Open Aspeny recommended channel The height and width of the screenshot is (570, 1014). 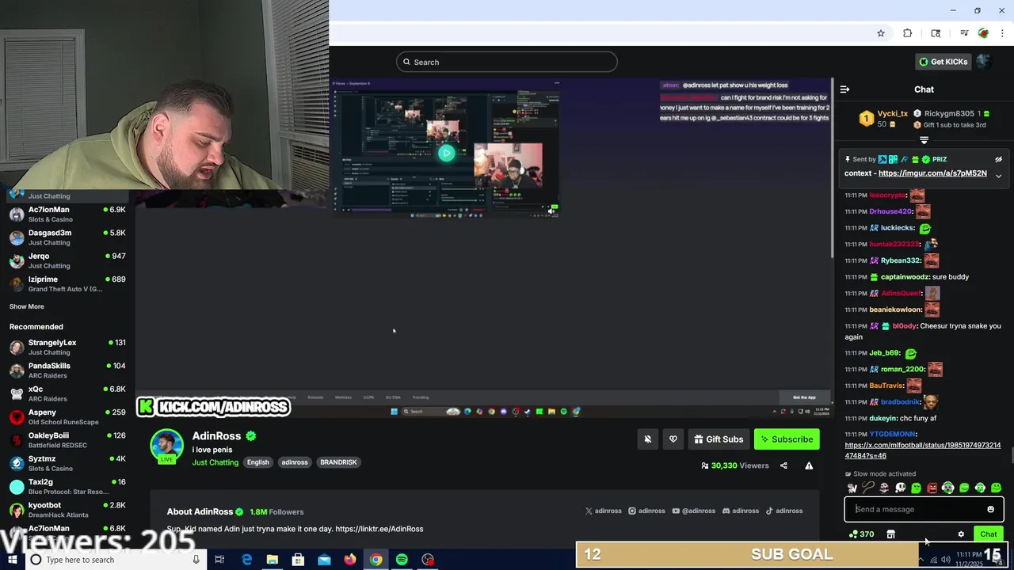tap(67, 416)
